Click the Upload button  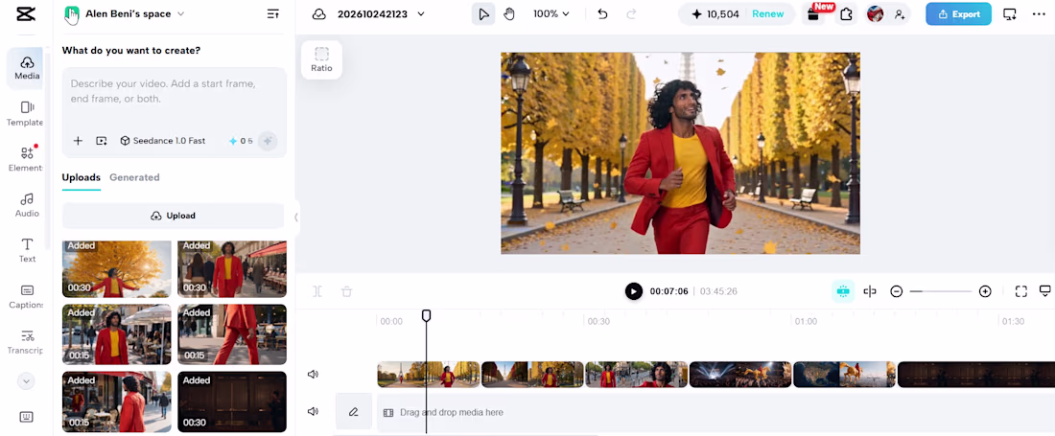point(173,216)
